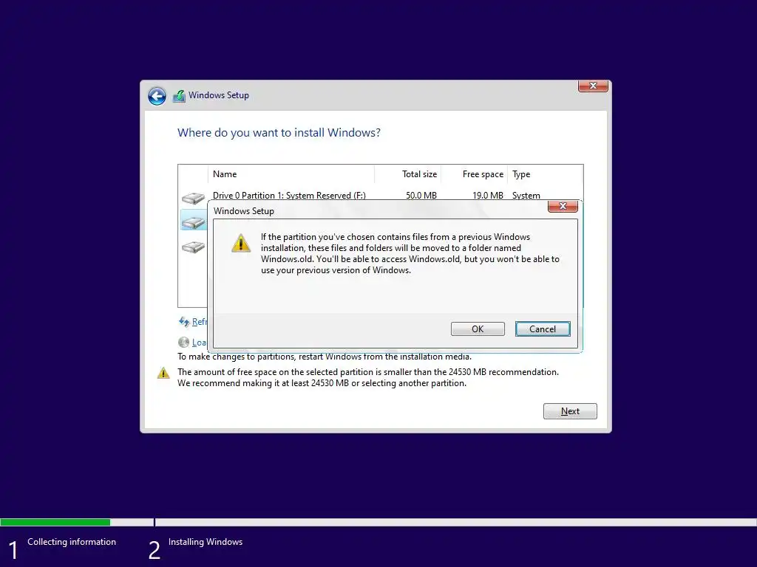Click the Windows Setup title icon

pos(179,96)
